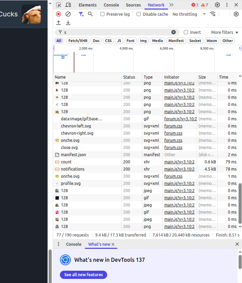Click the dog avatar image in the page
242x283 pixels.
click(31, 14)
